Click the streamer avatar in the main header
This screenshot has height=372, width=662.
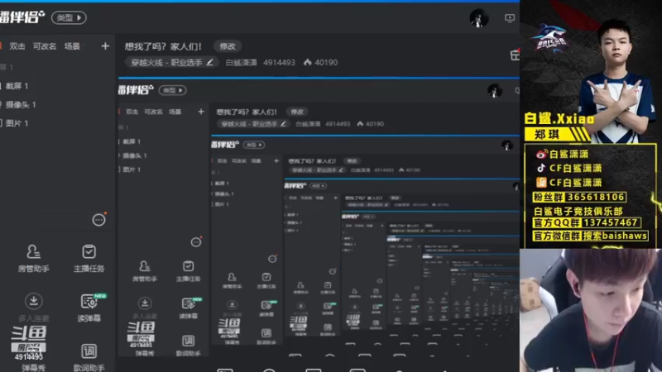479,18
